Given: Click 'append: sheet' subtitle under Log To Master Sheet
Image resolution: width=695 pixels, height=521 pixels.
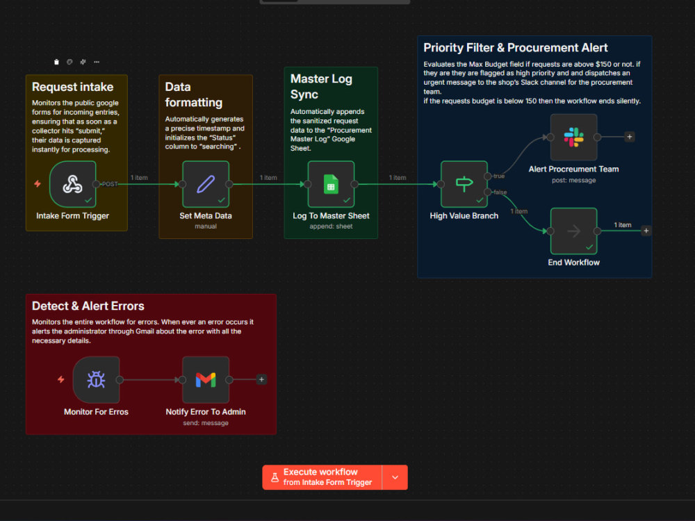Looking at the screenshot, I should click(x=331, y=226).
